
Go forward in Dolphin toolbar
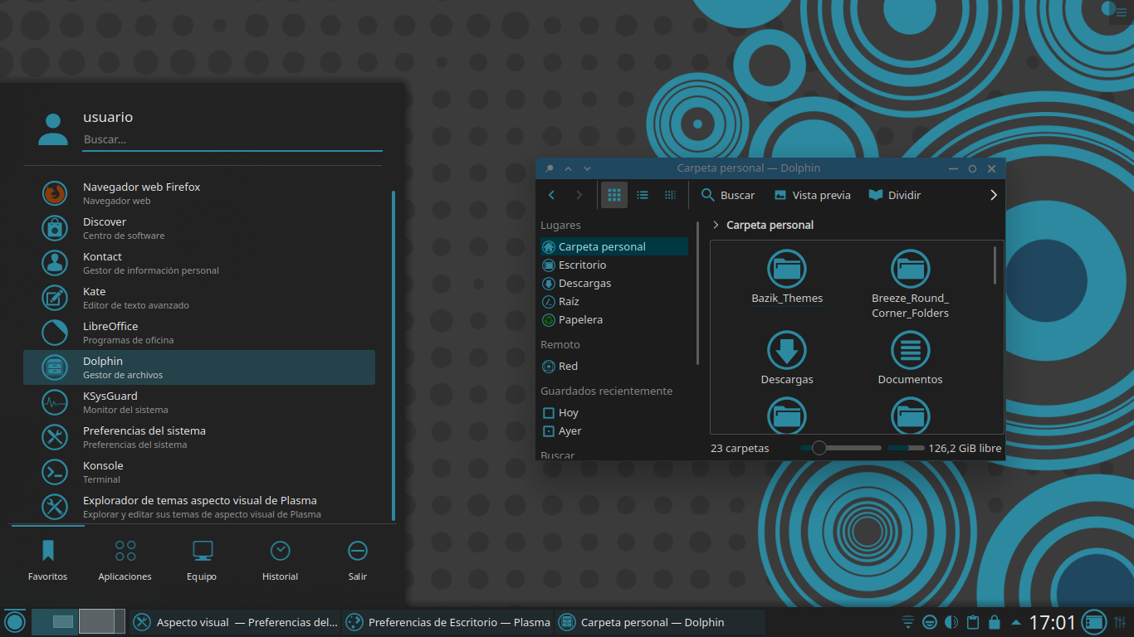pos(579,195)
